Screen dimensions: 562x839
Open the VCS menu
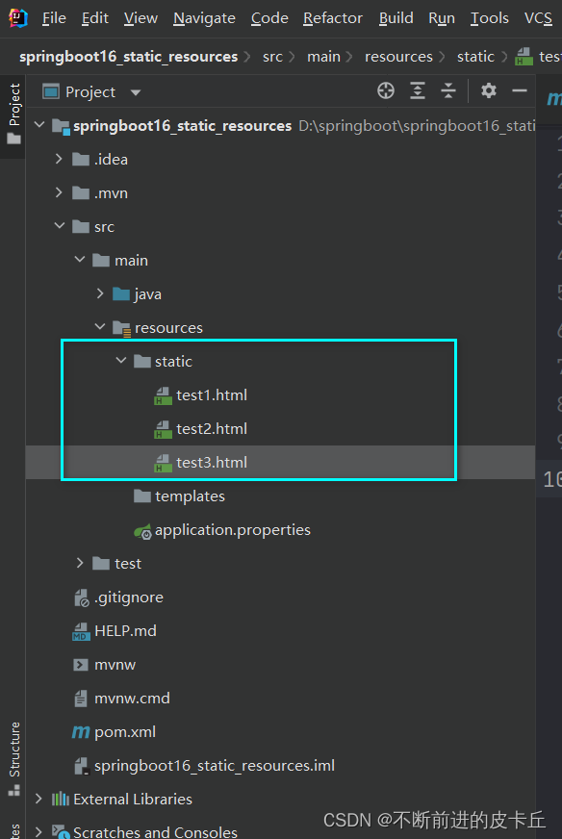pyautogui.click(x=538, y=18)
